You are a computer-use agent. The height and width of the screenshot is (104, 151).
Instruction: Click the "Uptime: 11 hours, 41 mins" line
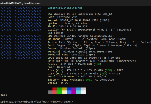click(67, 23)
